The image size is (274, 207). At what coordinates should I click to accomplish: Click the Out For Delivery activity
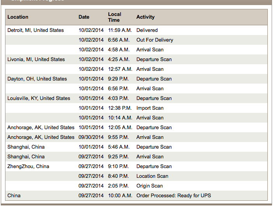click(x=155, y=40)
